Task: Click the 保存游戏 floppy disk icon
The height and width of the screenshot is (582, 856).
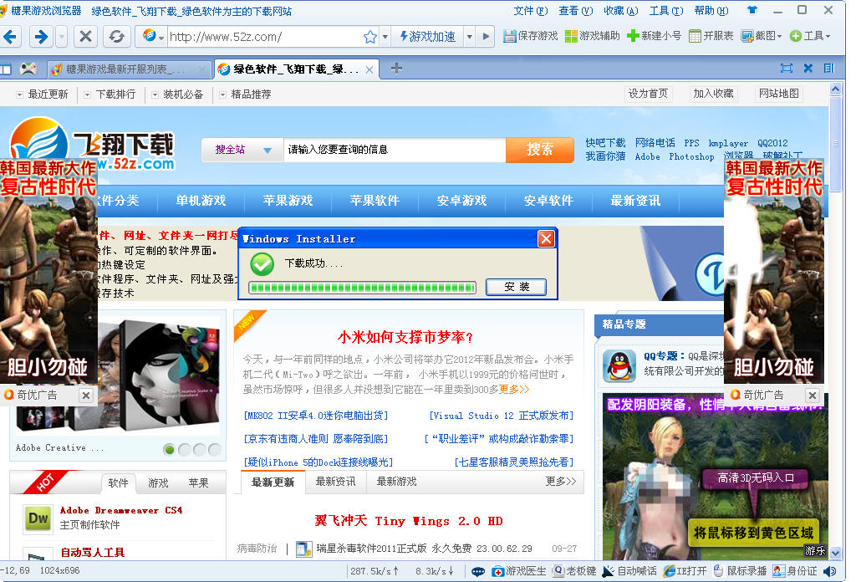Action: click(x=510, y=36)
